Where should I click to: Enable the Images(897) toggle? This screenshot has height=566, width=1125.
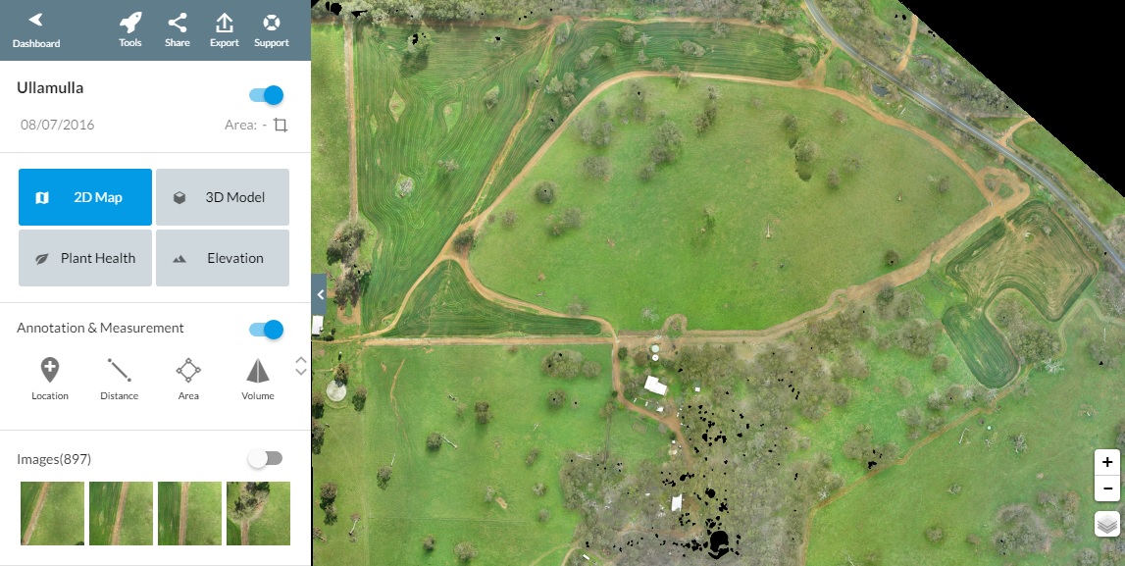pyautogui.click(x=266, y=458)
